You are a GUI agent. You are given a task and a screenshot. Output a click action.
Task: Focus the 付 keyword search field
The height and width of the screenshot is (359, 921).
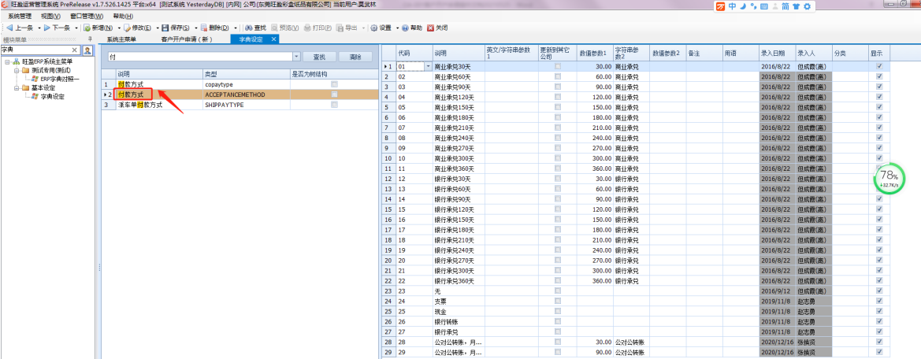point(199,57)
